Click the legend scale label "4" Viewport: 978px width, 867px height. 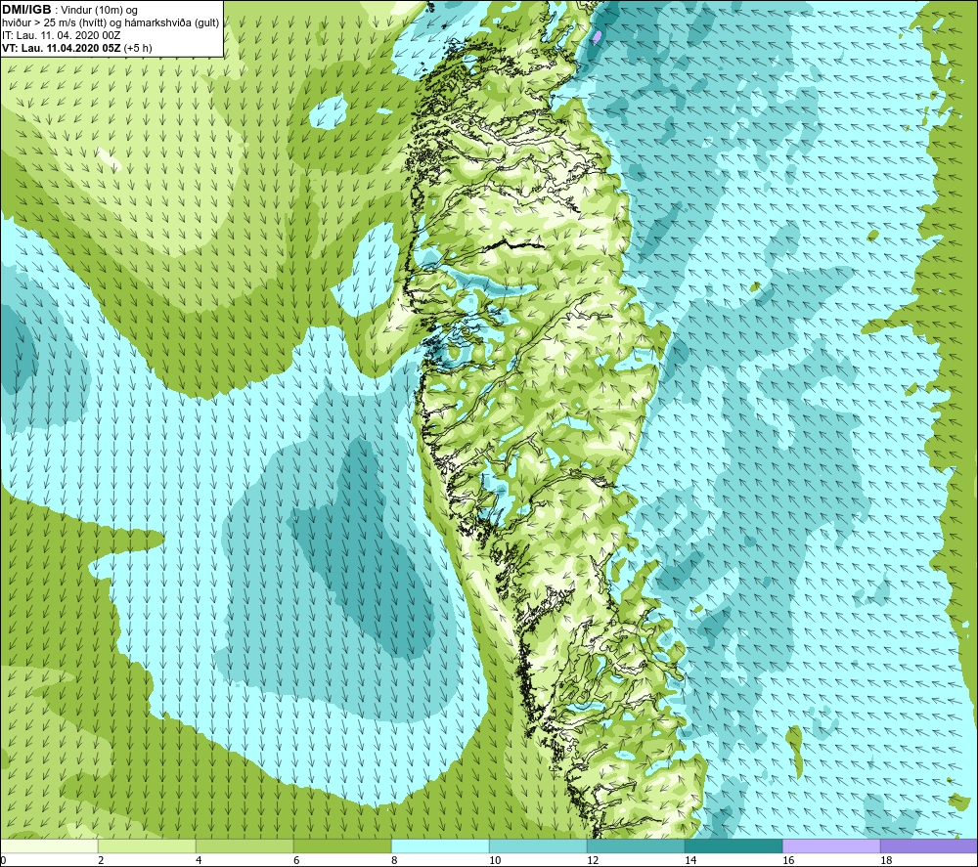pos(199,861)
